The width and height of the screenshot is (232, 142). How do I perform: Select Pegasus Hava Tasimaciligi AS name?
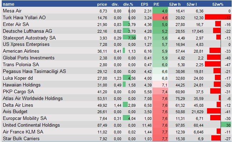pos(34,72)
